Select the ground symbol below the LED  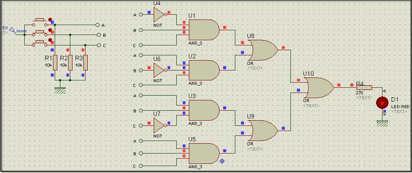(x=382, y=123)
